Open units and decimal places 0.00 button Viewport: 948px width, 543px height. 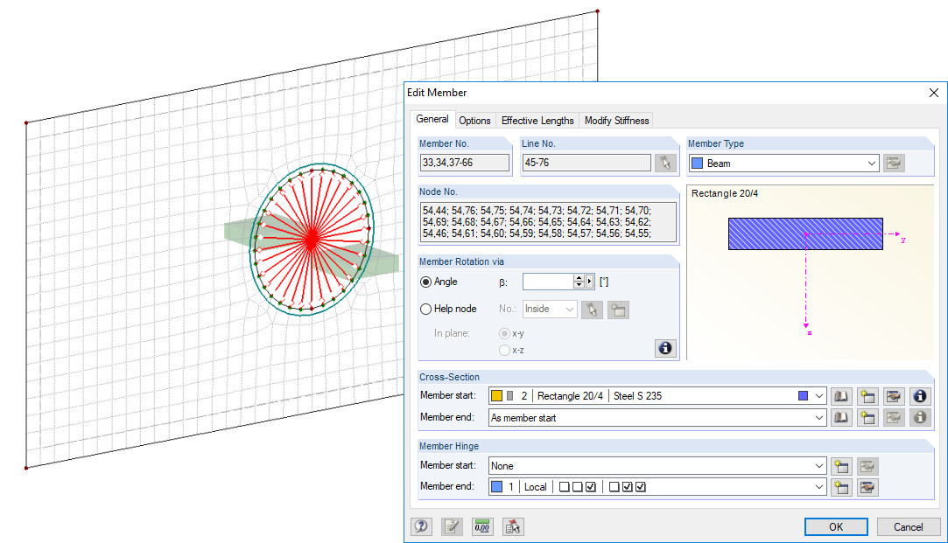pos(481,526)
